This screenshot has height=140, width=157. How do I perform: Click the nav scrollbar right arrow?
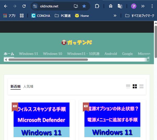coord(148,60)
